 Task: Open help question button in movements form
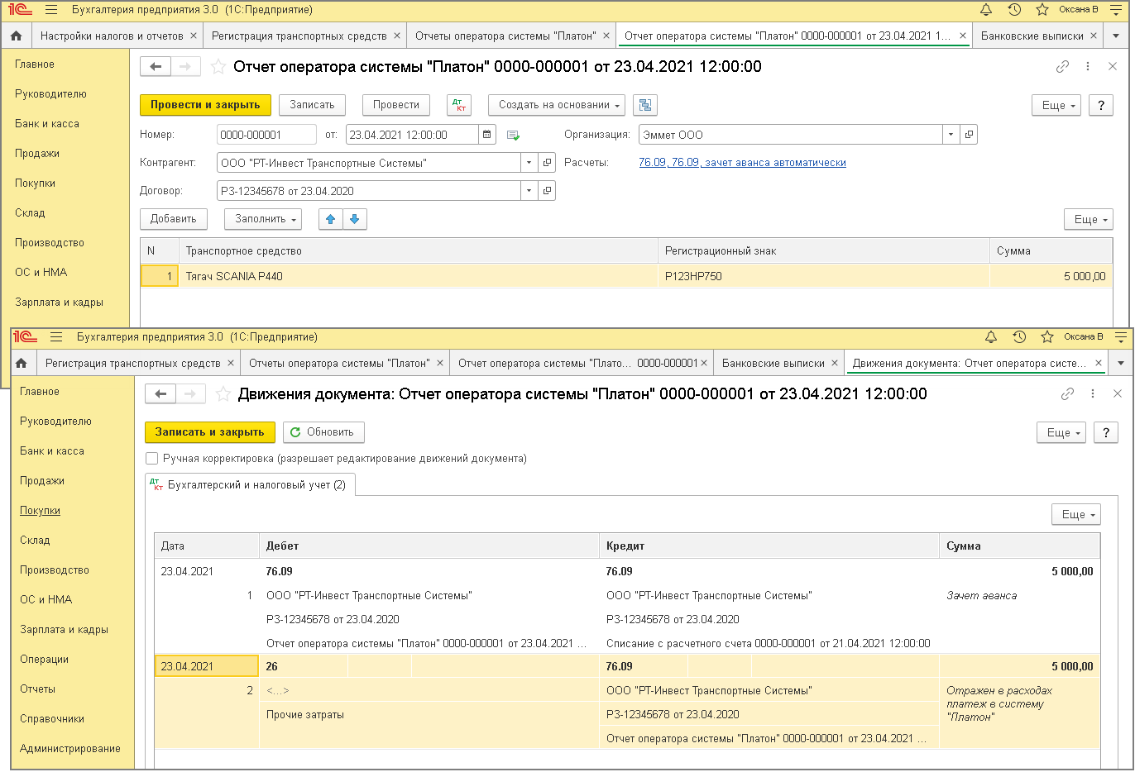tap(1106, 432)
